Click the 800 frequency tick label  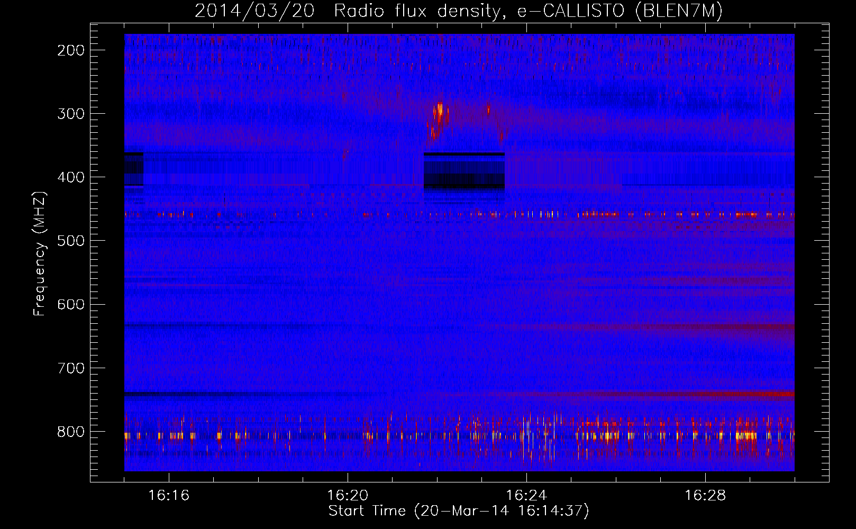coord(71,432)
